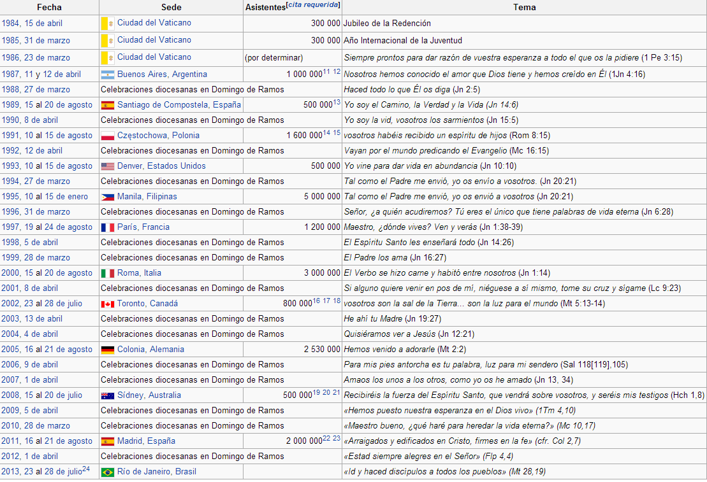Open the "Manila, Filipinas" link

pyautogui.click(x=147, y=196)
